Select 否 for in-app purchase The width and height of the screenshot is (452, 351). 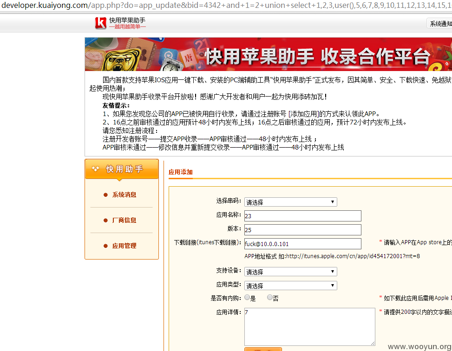270,298
